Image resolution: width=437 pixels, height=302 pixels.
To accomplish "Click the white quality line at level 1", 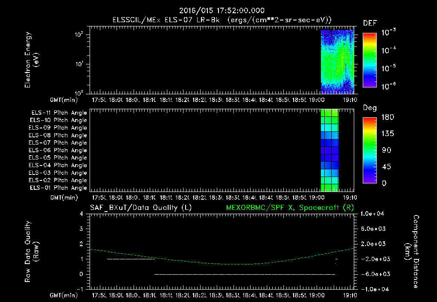I will [x=131, y=259].
